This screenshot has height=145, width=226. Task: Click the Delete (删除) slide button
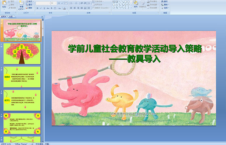point(29,8)
